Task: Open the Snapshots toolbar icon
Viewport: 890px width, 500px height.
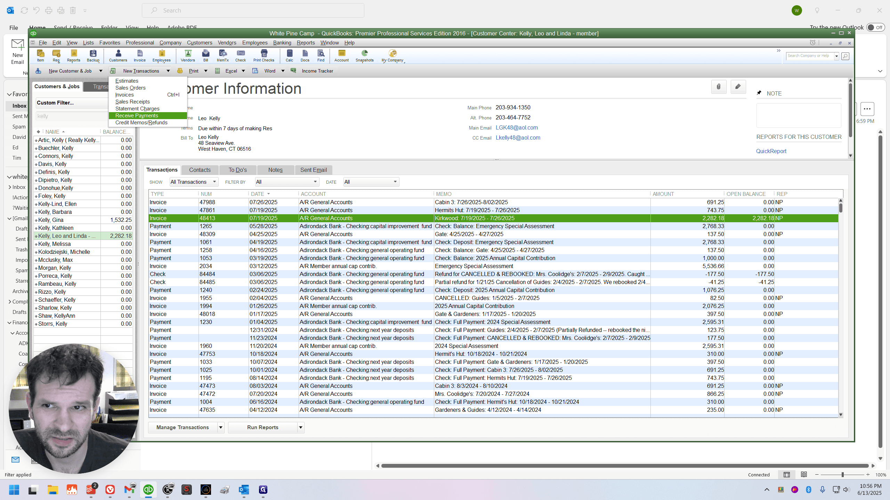Action: pos(365,56)
